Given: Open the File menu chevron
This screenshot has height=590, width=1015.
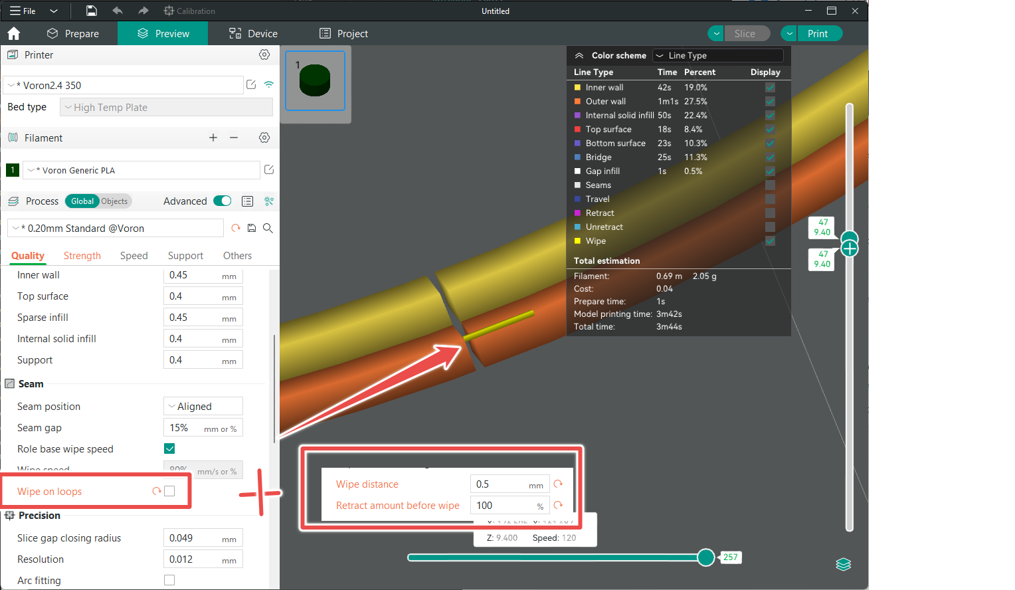Looking at the screenshot, I should pyautogui.click(x=53, y=11).
